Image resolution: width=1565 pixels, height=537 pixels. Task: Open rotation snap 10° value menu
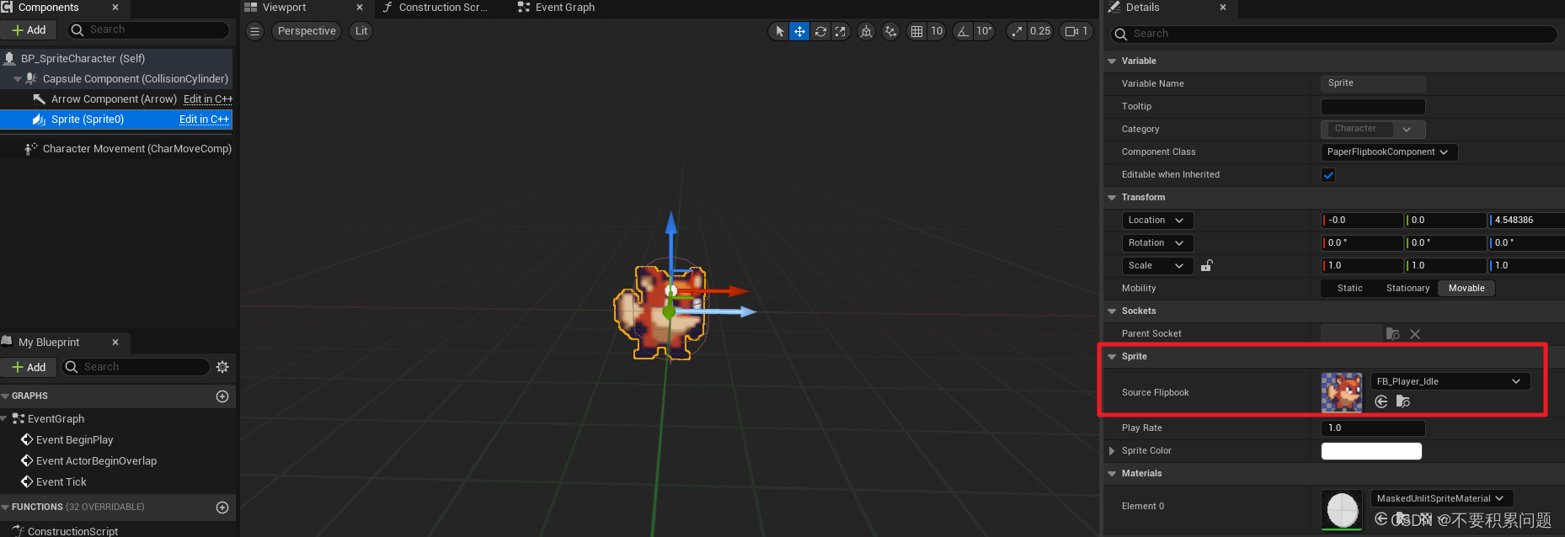[984, 31]
